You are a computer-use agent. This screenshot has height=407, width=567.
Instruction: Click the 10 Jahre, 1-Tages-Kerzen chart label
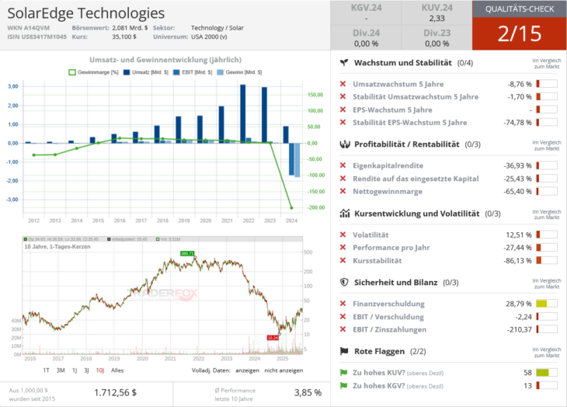click(57, 246)
